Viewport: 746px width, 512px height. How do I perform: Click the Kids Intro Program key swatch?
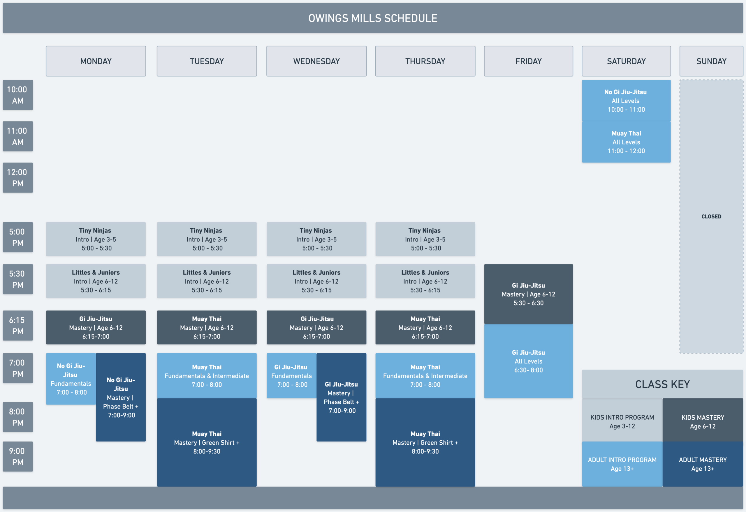622,421
